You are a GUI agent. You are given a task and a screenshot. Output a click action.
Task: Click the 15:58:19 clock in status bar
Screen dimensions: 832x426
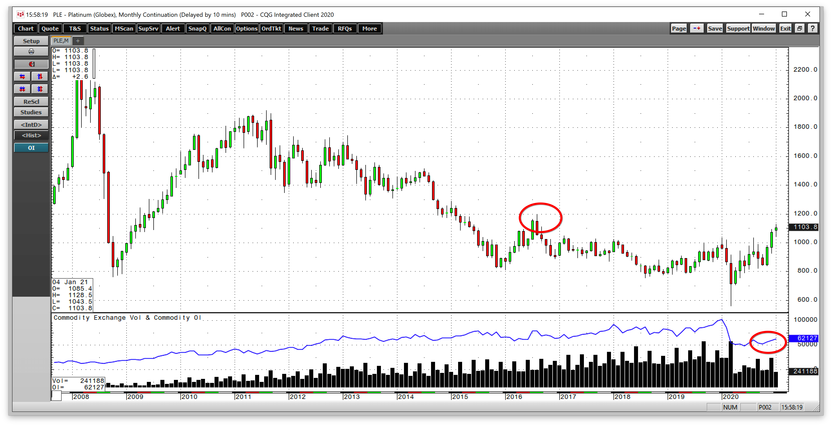[792, 407]
